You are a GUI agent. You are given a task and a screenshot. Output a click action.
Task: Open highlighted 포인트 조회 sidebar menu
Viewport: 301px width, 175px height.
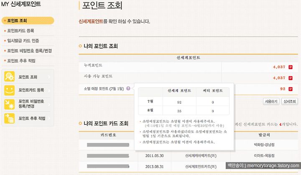tap(28, 21)
